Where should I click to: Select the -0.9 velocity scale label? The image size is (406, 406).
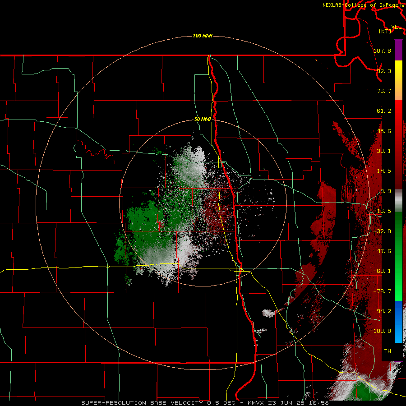pos(384,191)
